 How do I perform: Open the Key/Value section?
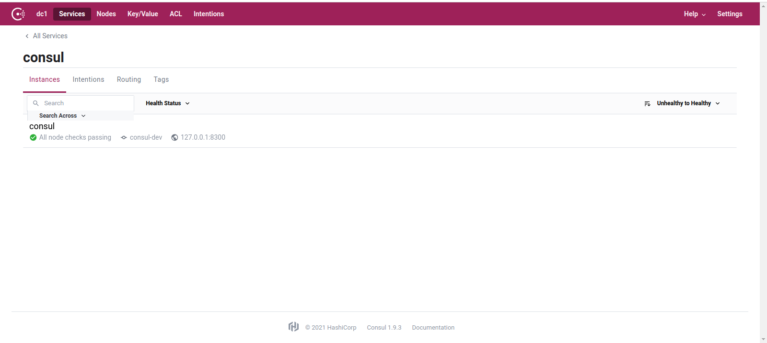click(x=143, y=14)
